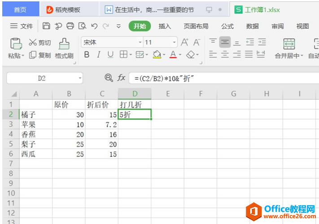319x224 pixels.
Task: Select row 3 header
Action: click(11, 124)
